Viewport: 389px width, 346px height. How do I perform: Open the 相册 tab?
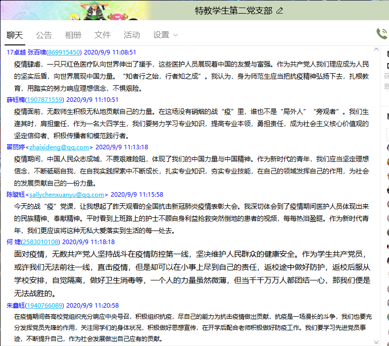pos(73,35)
